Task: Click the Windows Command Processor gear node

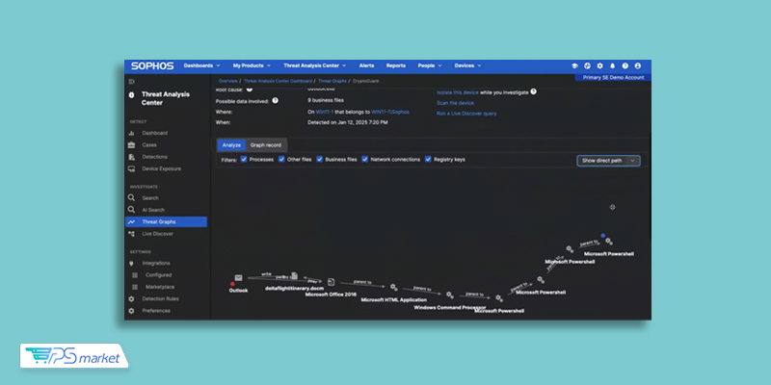Action: pyautogui.click(x=449, y=295)
